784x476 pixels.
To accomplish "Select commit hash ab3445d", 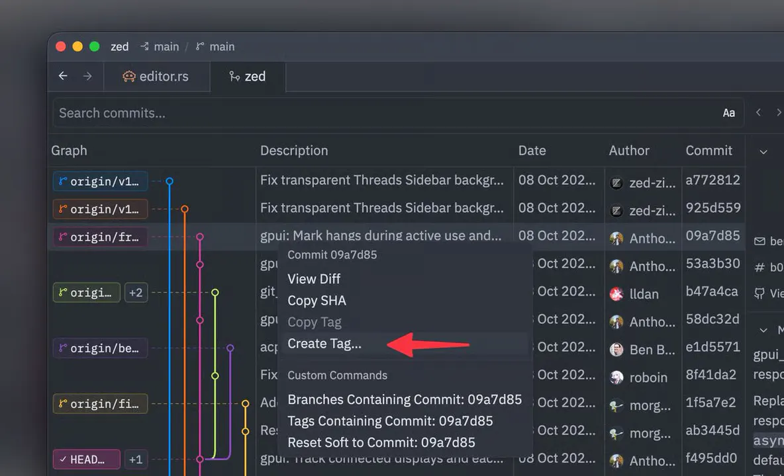I will click(712, 430).
